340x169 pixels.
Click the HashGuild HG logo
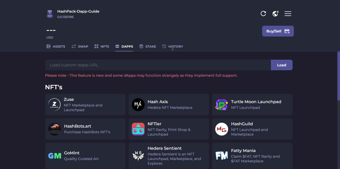(x=222, y=129)
